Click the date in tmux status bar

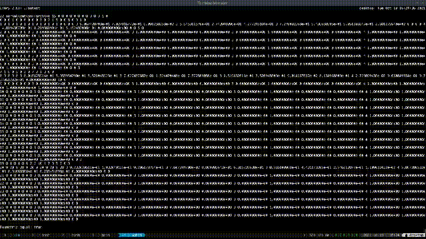point(374,235)
